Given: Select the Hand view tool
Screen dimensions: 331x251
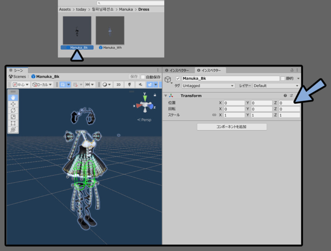Looking at the screenshot, I should tap(13, 98).
